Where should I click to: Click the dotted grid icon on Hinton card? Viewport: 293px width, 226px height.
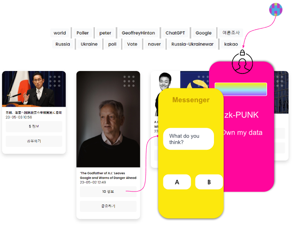click(x=129, y=81)
